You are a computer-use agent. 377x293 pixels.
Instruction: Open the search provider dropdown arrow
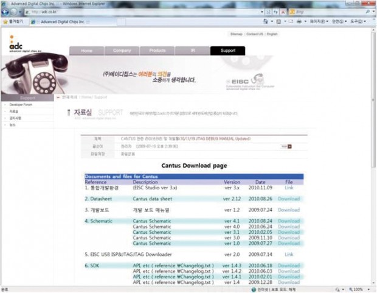[373, 12]
